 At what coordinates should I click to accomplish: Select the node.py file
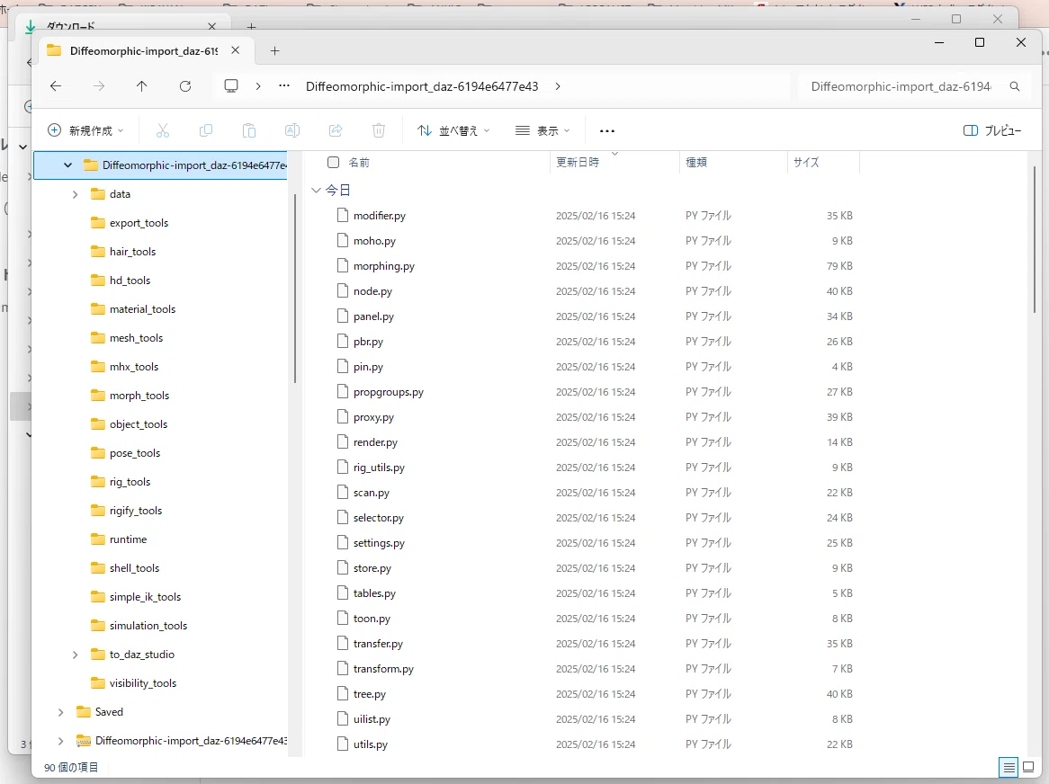point(372,290)
